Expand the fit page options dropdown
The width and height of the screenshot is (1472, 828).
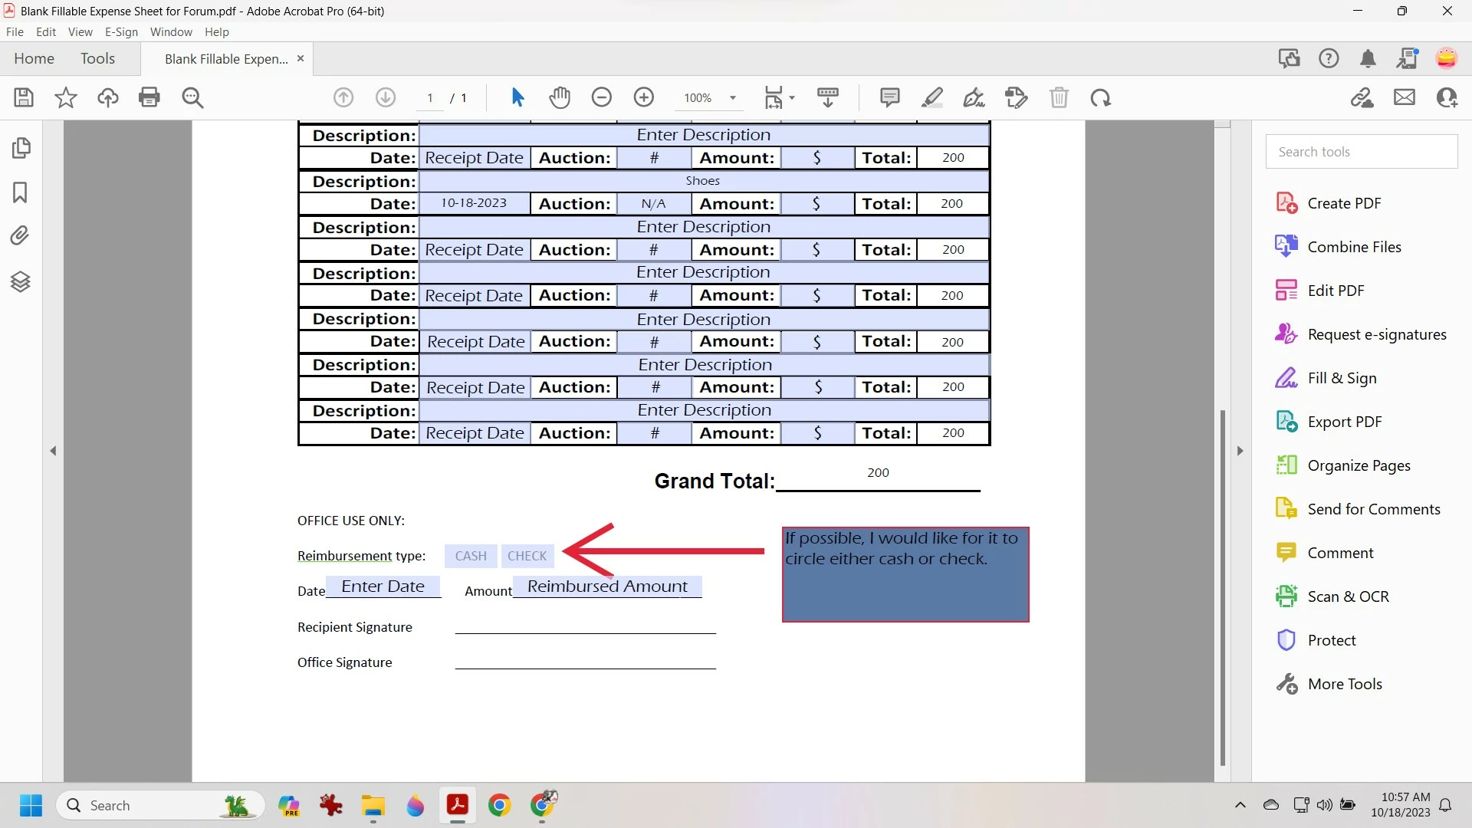coord(792,98)
